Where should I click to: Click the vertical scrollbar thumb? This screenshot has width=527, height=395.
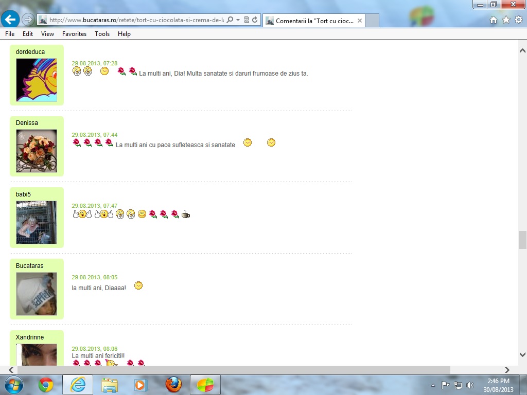click(x=522, y=240)
